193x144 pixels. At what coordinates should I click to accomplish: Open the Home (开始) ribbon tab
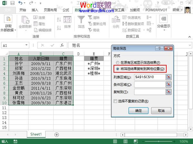(23, 10)
